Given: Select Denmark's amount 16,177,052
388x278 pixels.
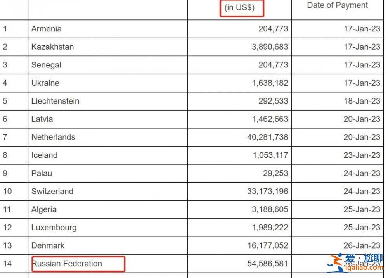Looking at the screenshot, I should (268, 245).
